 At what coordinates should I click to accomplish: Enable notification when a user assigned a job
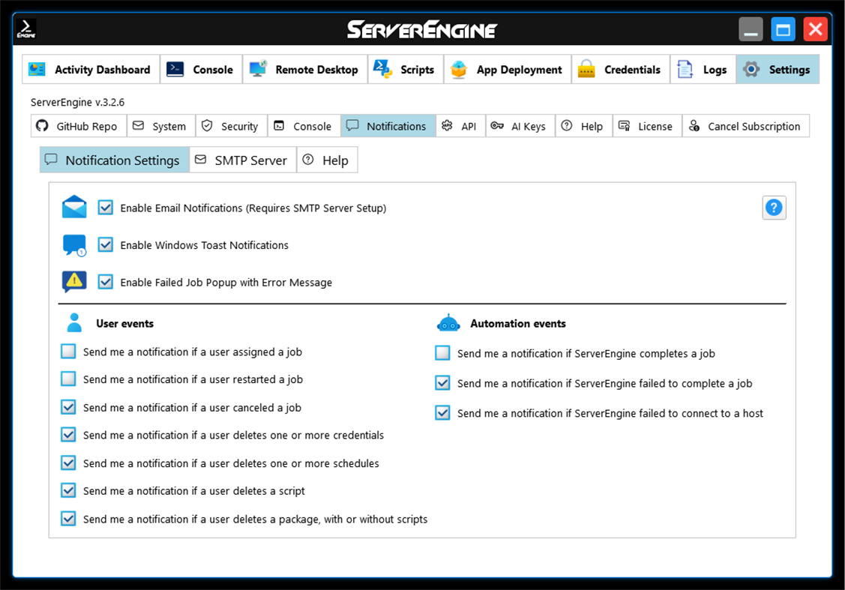click(x=68, y=351)
